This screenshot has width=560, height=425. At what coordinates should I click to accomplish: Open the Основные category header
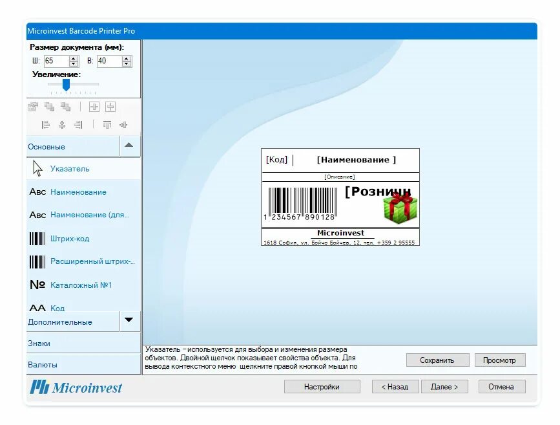tap(73, 146)
